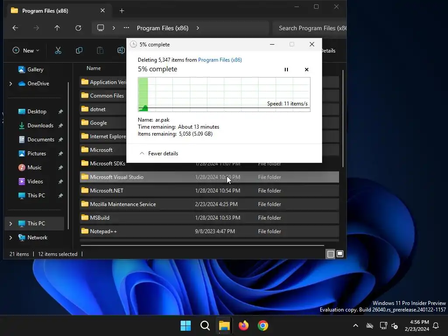Select the MSBuild folder
This screenshot has width=448, height=336.
click(210, 218)
